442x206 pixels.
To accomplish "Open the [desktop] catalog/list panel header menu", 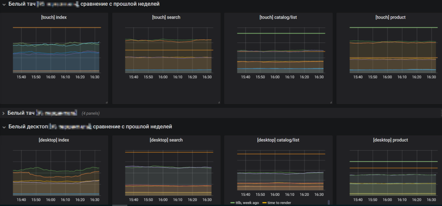I will (x=278, y=140).
